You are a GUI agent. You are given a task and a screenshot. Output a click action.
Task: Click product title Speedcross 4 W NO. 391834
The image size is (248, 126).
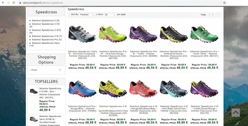(143, 110)
